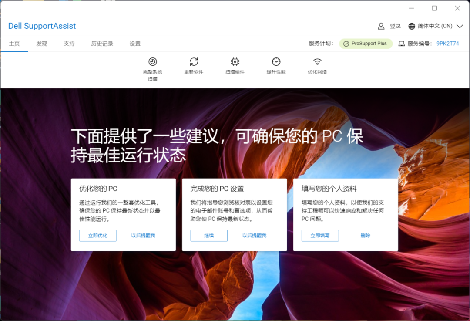Image resolution: width=470 pixels, height=321 pixels.
Task: Click the 立即填写 button
Action: tap(320, 236)
